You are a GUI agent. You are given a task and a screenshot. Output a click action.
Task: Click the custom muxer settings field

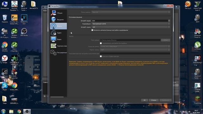click(x=135, y=54)
